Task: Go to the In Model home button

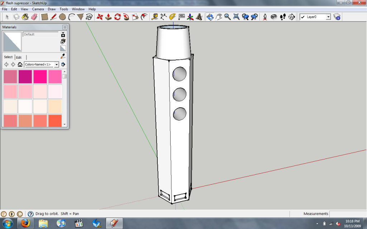Action: pos(20,64)
